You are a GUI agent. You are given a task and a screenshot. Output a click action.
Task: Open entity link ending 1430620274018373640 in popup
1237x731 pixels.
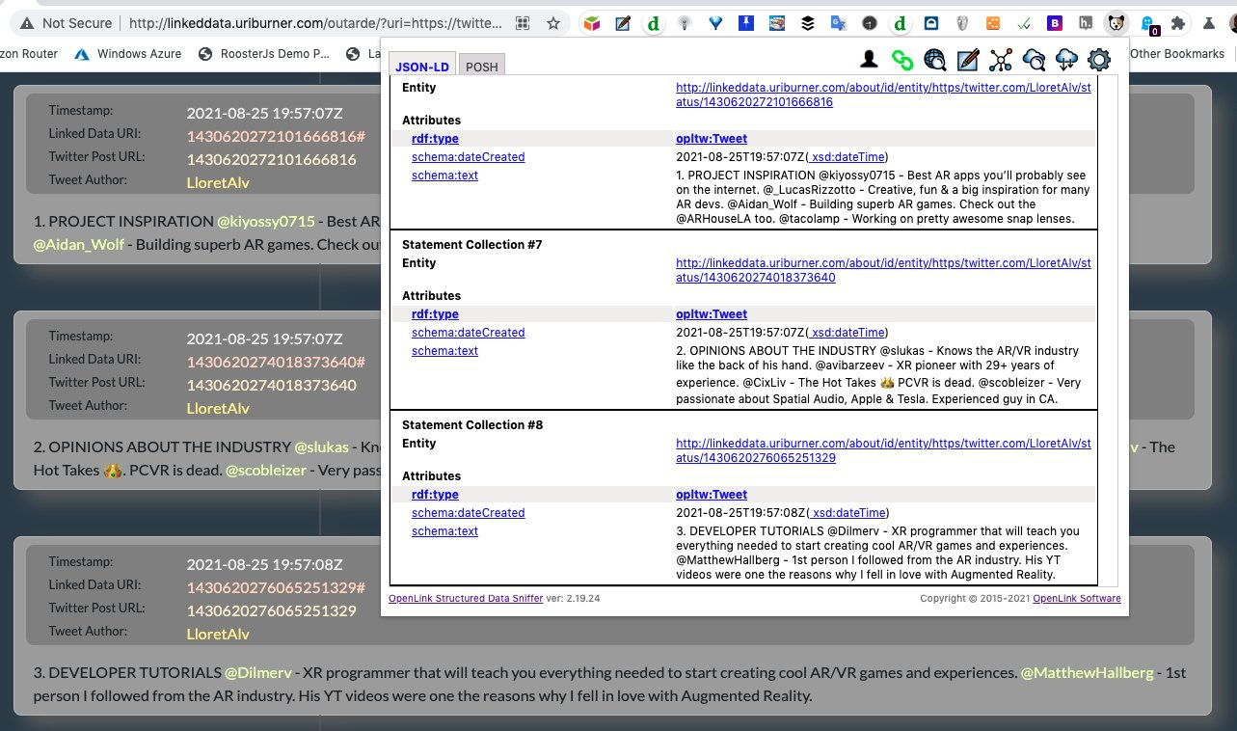pos(883,270)
